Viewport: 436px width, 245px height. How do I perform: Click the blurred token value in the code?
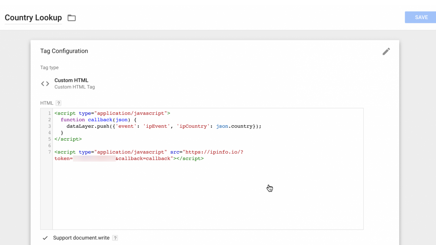[x=94, y=159]
